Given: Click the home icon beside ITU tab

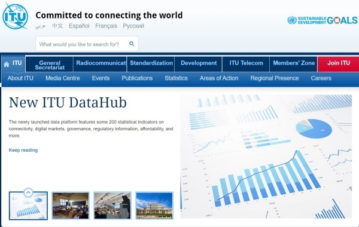Looking at the screenshot, I should (x=7, y=65).
